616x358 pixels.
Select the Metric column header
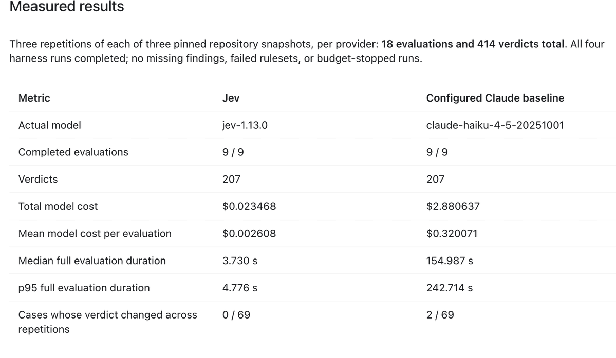coord(34,98)
